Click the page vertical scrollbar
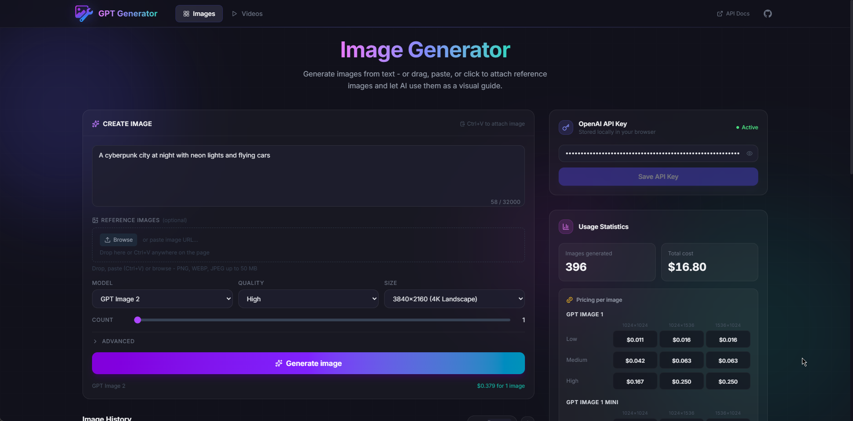The image size is (853, 421). point(851,86)
